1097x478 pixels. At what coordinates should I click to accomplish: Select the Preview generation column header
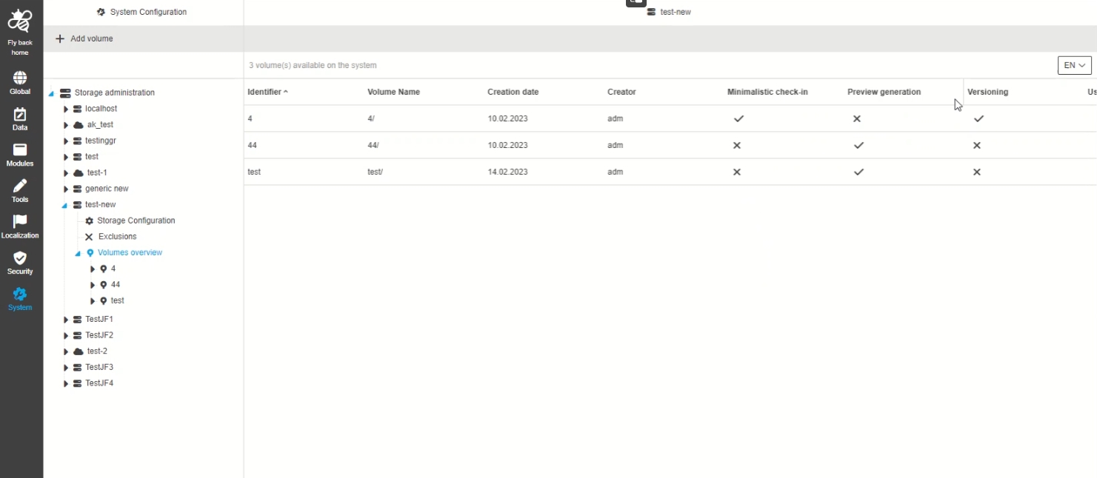click(x=884, y=92)
